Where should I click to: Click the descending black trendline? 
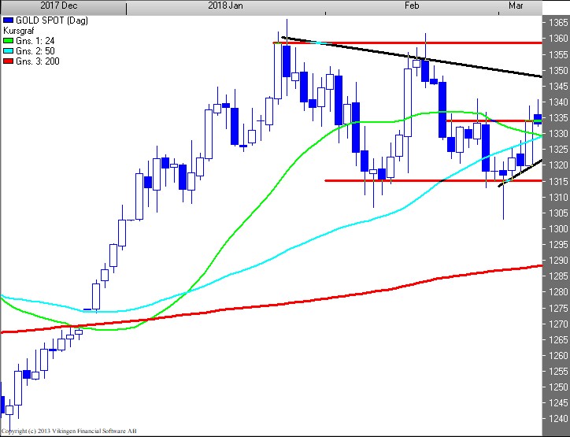coord(472,65)
